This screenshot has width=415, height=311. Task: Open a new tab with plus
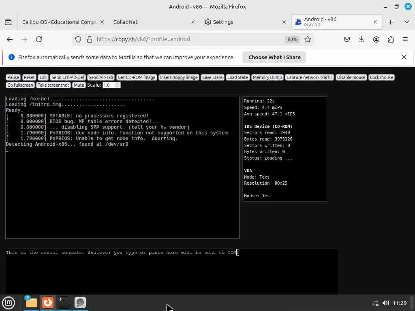click(x=390, y=22)
